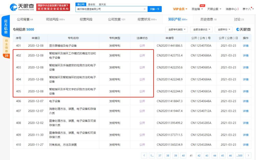Go to previous page with left arrow

click(x=144, y=155)
